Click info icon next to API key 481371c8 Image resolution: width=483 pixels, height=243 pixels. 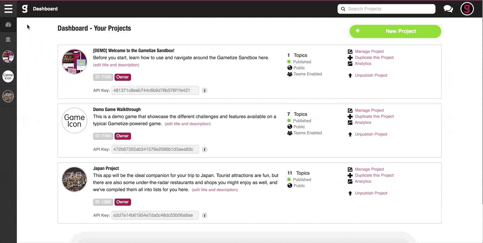(204, 91)
